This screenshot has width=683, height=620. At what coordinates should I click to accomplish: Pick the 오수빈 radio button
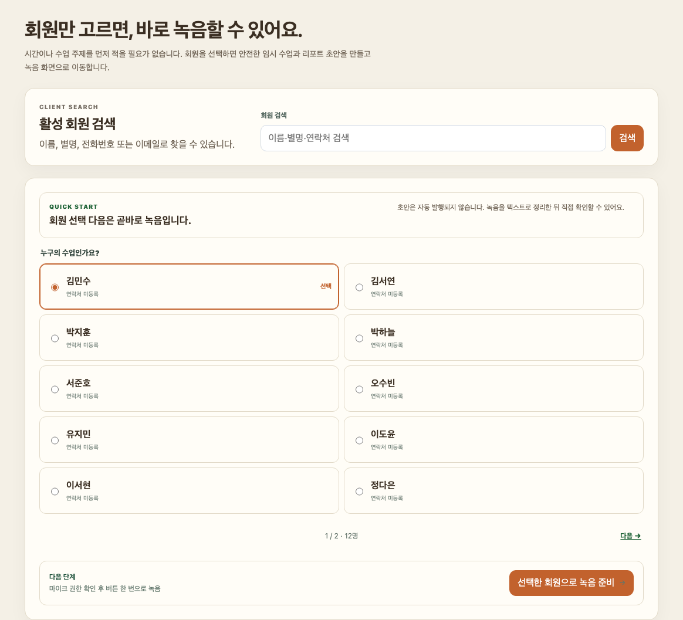359,389
